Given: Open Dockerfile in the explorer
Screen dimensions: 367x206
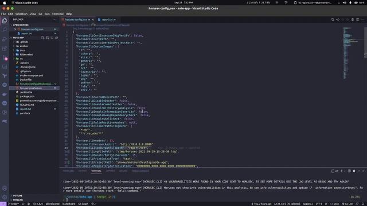Looking at the screenshot, I should 25,80.
